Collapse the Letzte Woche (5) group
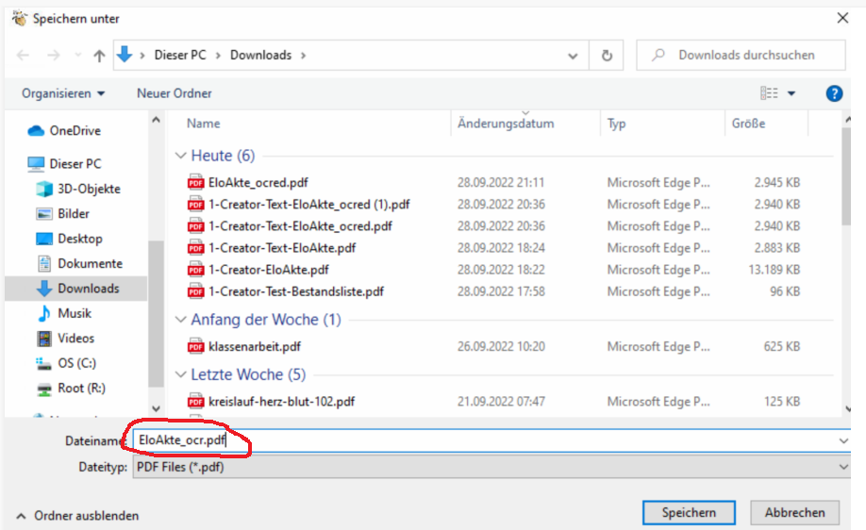Viewport: 866px width, 530px height. click(x=181, y=374)
